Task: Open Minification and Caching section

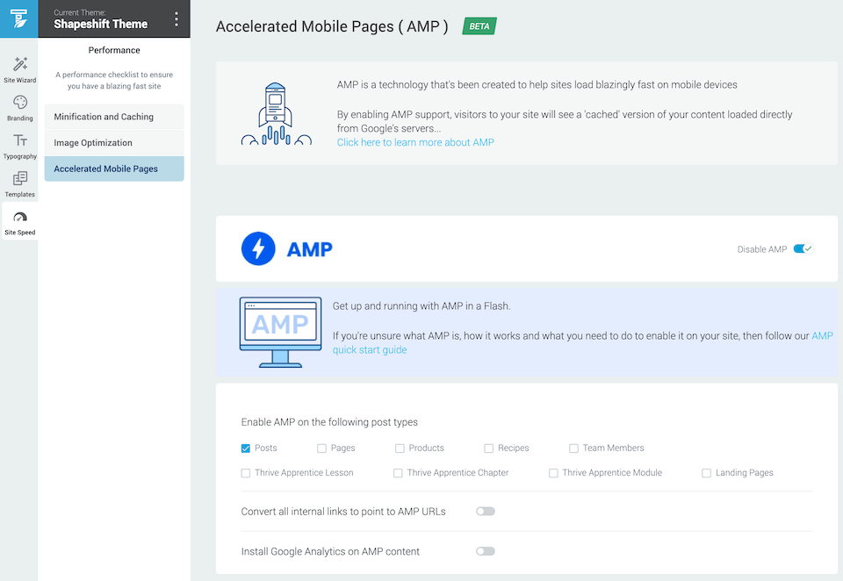Action: click(114, 117)
